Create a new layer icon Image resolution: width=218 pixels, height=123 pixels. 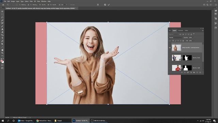coord(197,72)
